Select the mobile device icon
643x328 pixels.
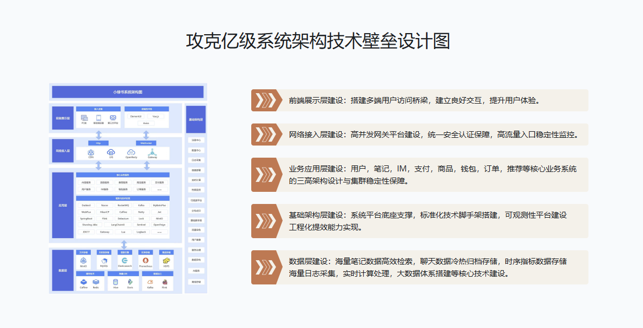point(99,117)
